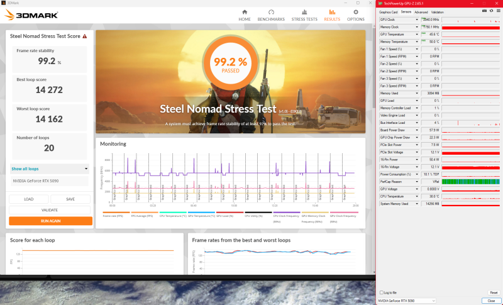
Task: Toggle the FPS Average legend series
Action: pyautogui.click(x=145, y=214)
